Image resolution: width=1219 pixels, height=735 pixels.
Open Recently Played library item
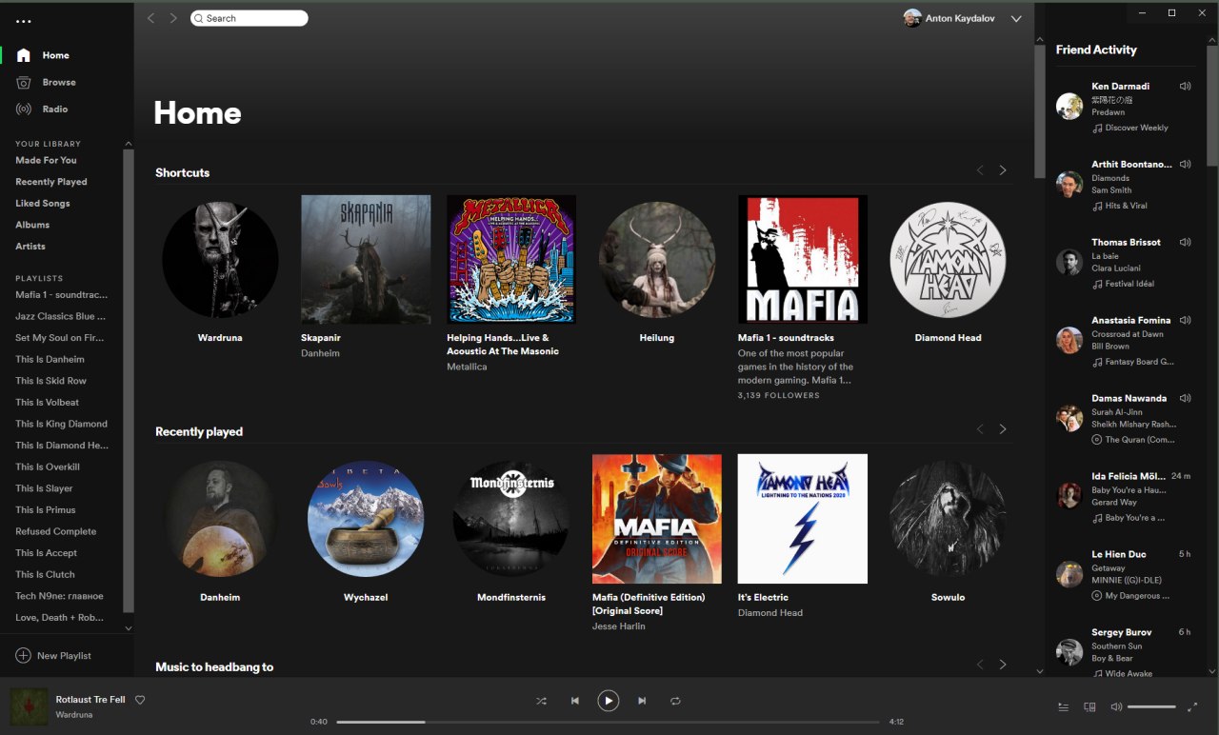pos(51,182)
